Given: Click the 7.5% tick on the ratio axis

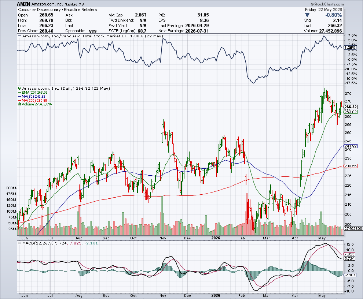Looking at the screenshot, I should click(x=352, y=35).
